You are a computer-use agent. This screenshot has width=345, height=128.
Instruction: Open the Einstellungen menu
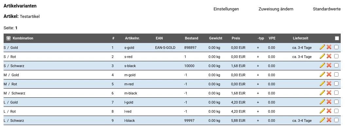pyautogui.click(x=226, y=9)
